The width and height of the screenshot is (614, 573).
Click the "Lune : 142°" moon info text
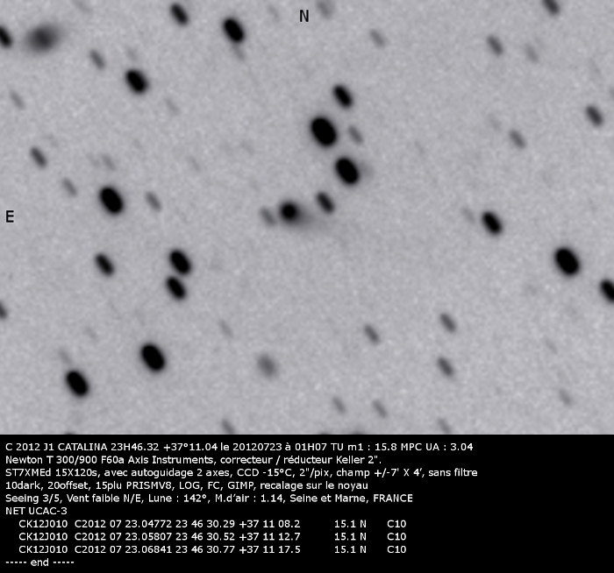(x=179, y=499)
